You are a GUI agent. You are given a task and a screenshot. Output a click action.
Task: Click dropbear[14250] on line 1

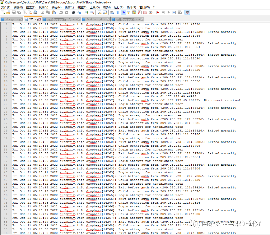point(100,25)
